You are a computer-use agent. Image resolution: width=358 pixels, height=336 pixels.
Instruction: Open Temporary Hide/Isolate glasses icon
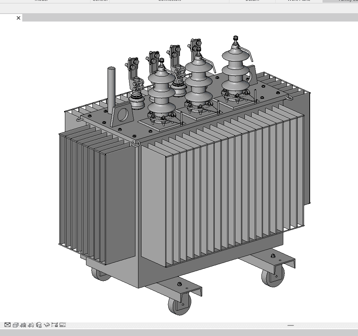(47, 325)
